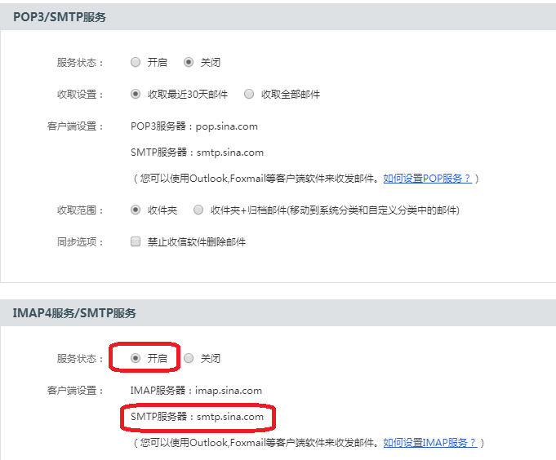
Task: Select 收件夹+归档邮件 fetch range
Action: tap(198, 210)
